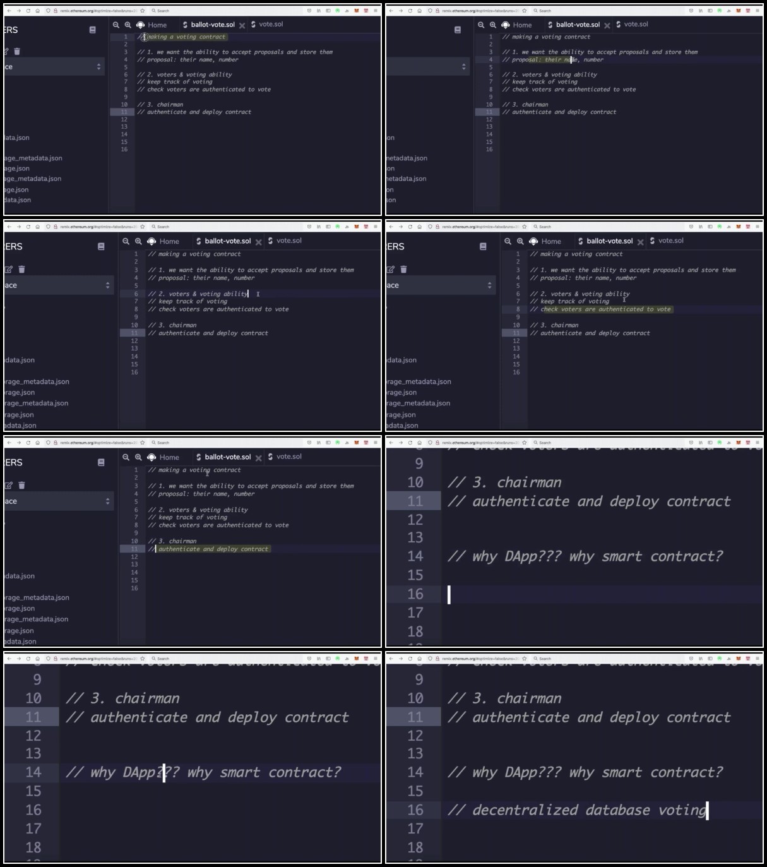The height and width of the screenshot is (867, 767).
Task: Reload the page in top-left frame
Action: coord(28,11)
